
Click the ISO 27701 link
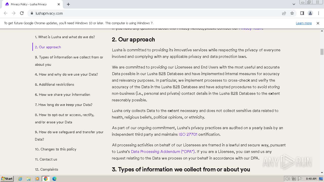[188, 134]
